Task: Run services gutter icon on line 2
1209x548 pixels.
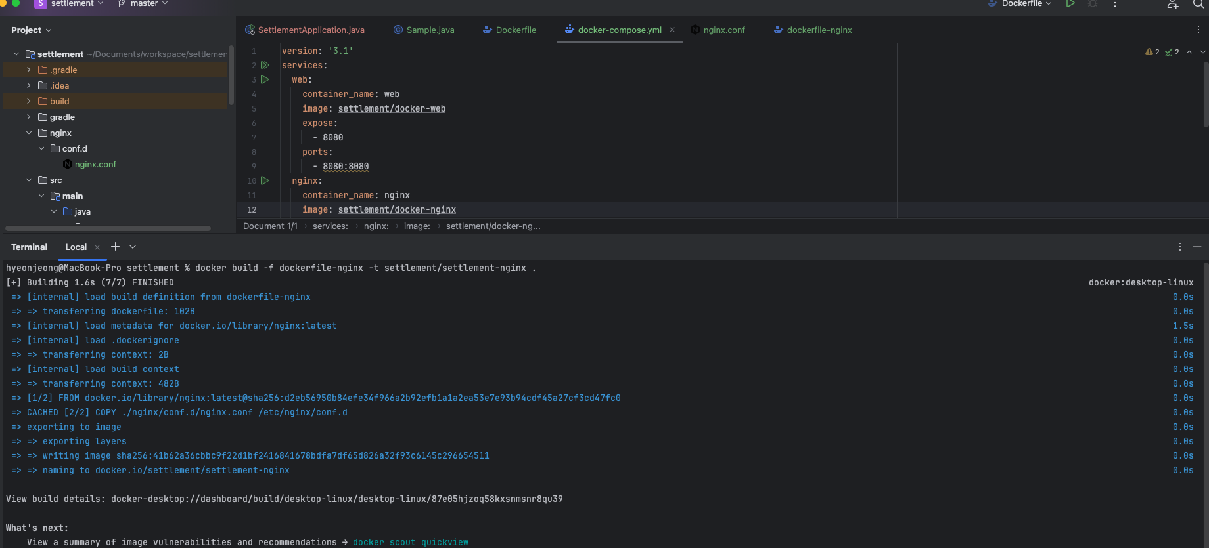Action: pyautogui.click(x=265, y=65)
